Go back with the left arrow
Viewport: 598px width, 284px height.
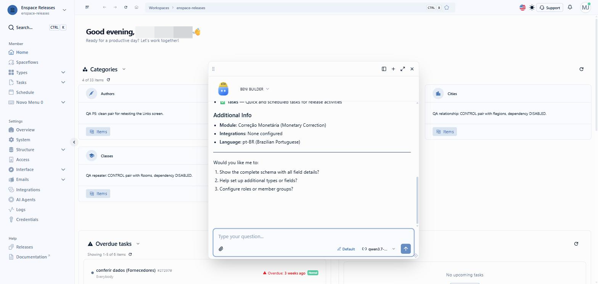104,7
